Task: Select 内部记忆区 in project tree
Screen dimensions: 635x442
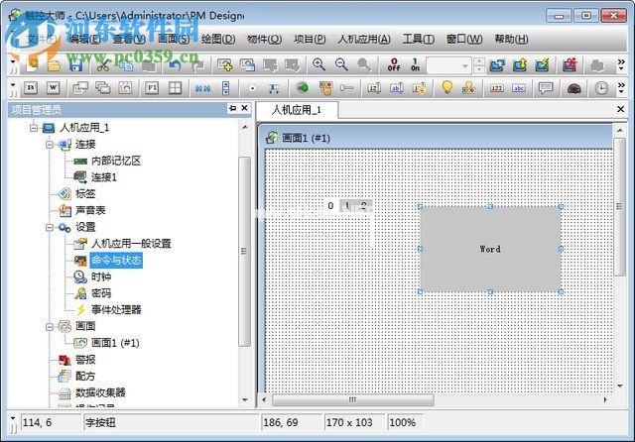Action: [116, 161]
